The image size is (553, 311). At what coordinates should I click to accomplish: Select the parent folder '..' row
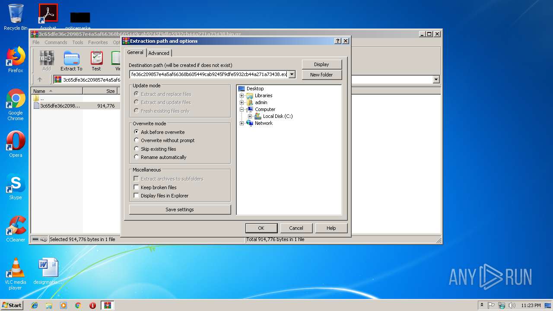[76, 98]
